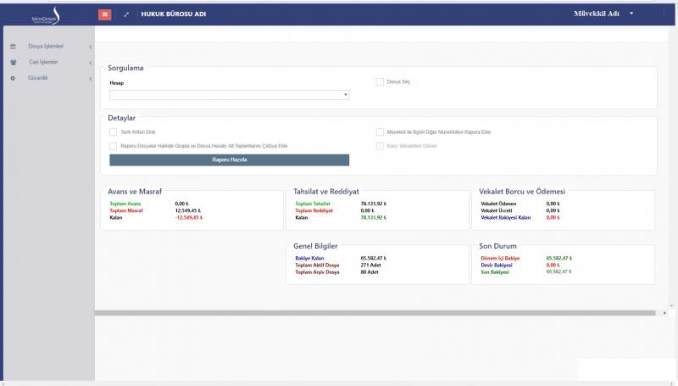The width and height of the screenshot is (678, 386).
Task: Click the MicroDestek logo
Action: point(43,14)
